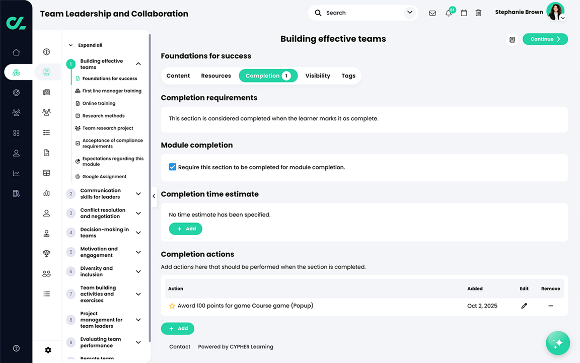Screen dimensions: 580x363
Task: Open the messages envelope icon
Action: (432, 13)
